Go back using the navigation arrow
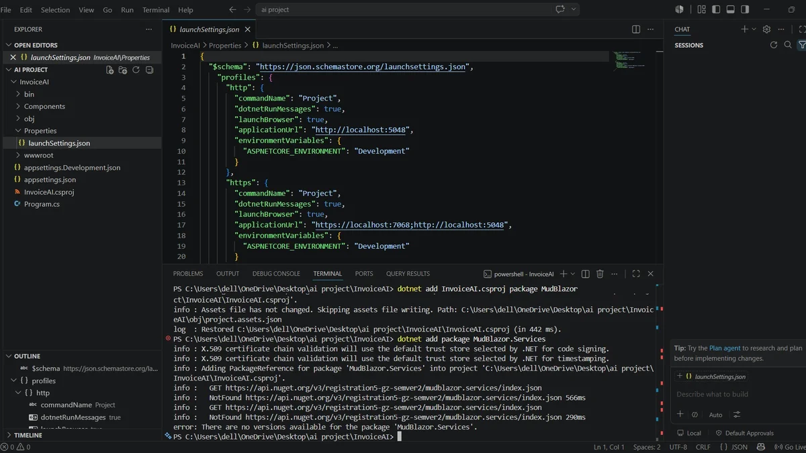The height and width of the screenshot is (453, 806). 232,9
